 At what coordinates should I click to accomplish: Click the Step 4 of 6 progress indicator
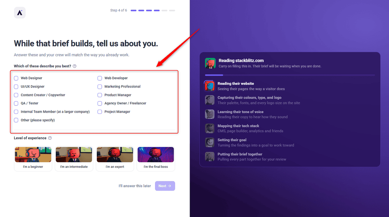(x=153, y=10)
